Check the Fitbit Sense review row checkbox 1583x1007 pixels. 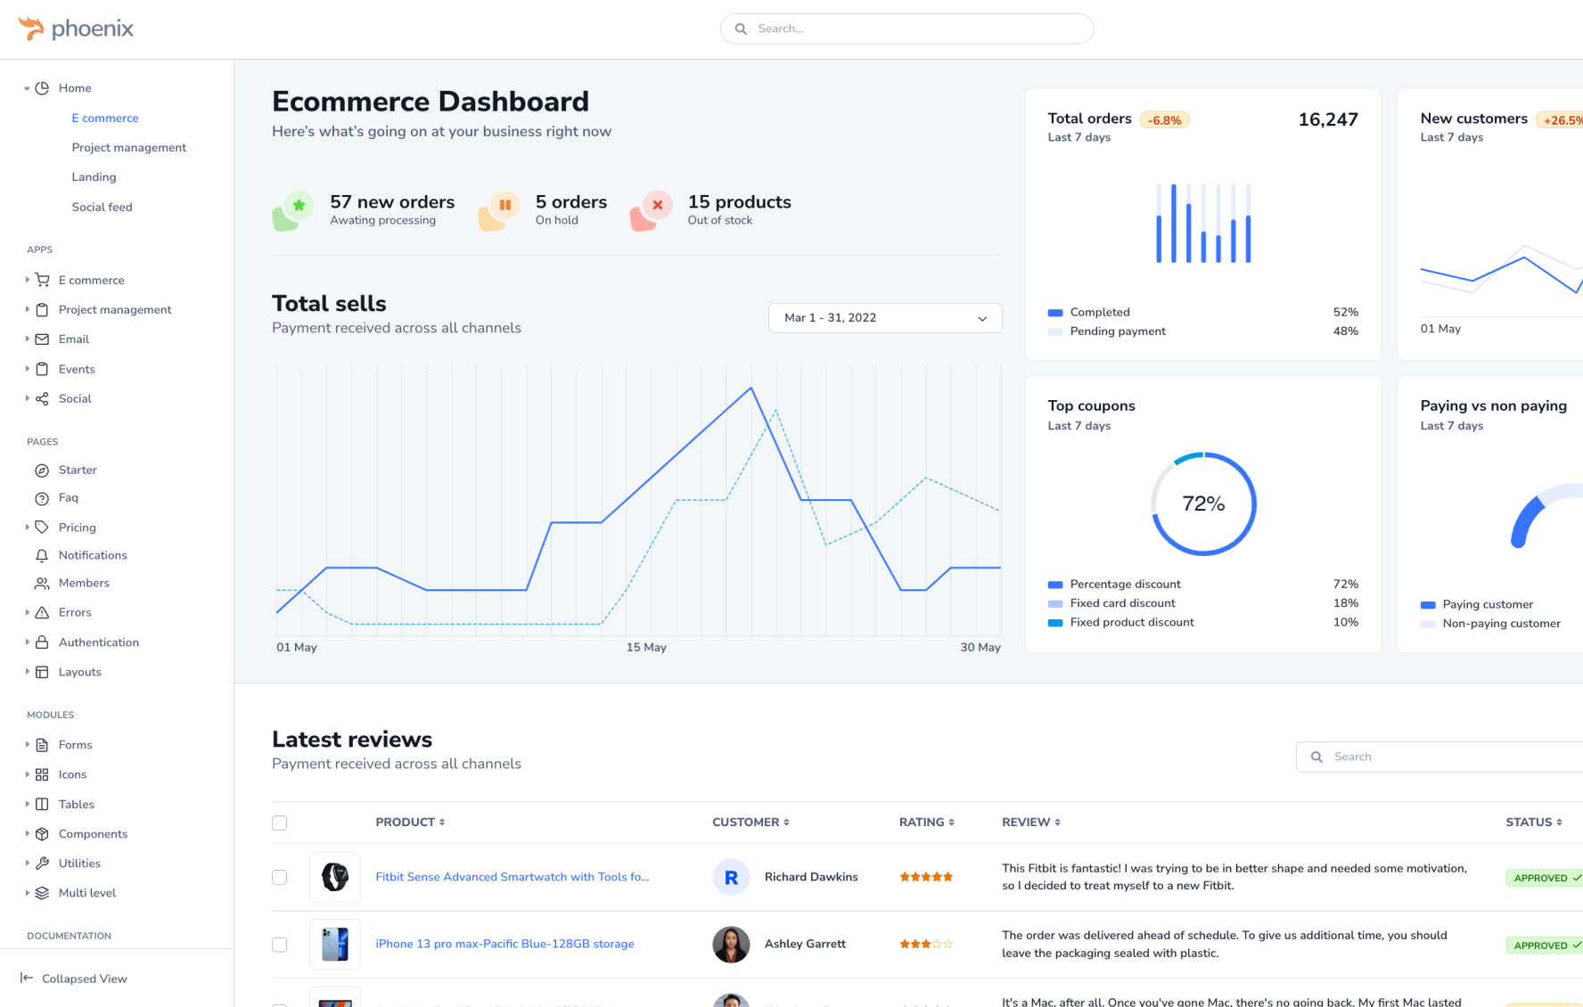280,878
